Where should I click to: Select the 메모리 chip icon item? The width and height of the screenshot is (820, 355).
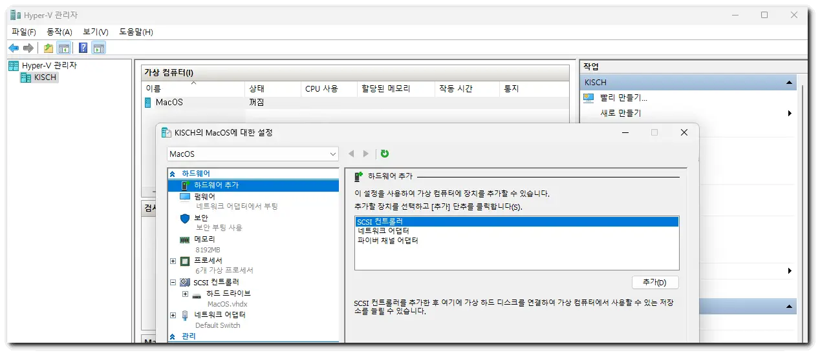pyautogui.click(x=185, y=239)
